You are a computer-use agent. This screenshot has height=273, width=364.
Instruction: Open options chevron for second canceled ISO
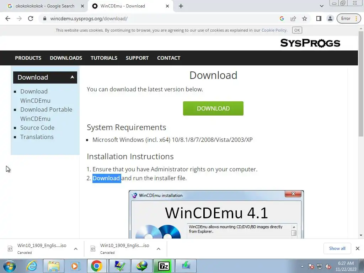click(158, 249)
